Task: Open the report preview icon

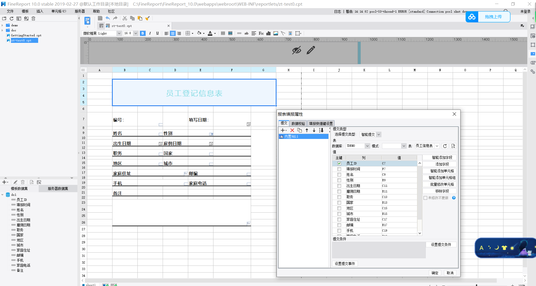Action: (88, 20)
